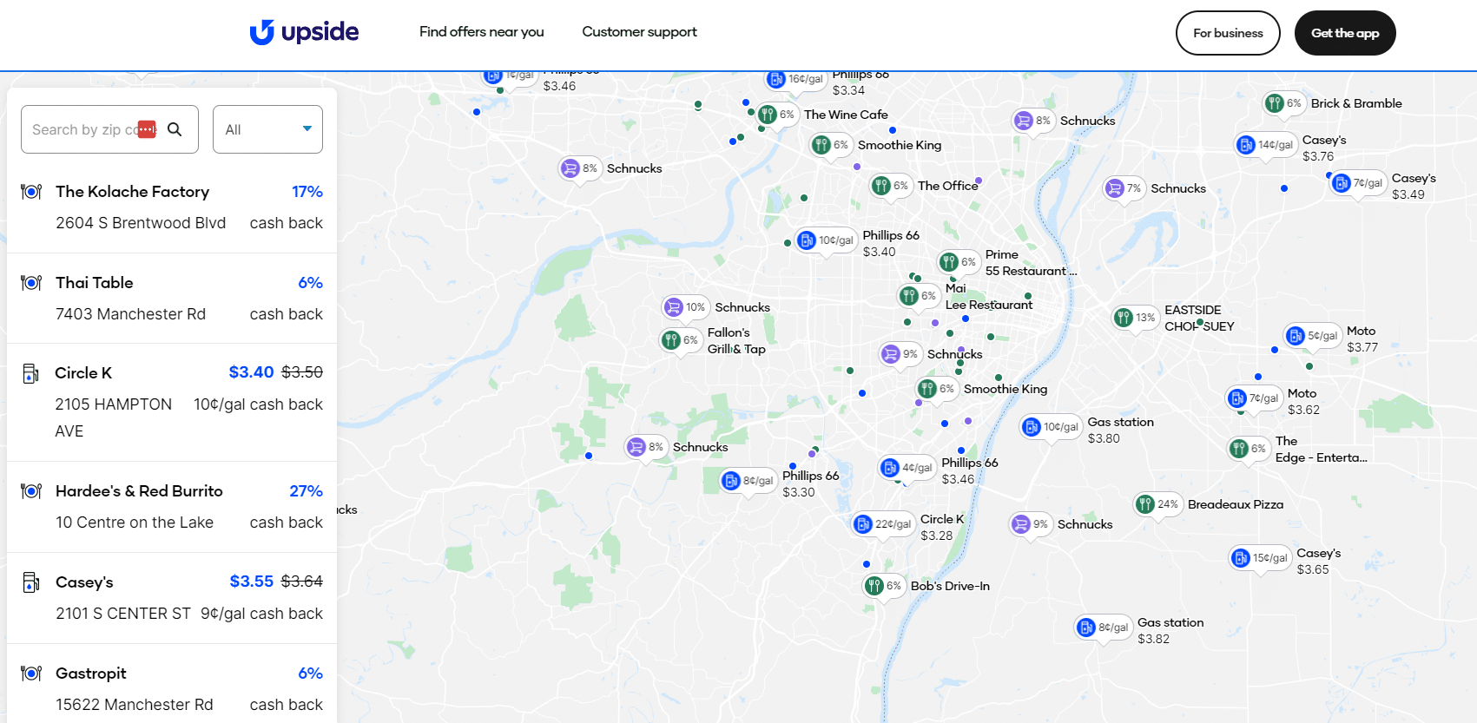Image resolution: width=1477 pixels, height=723 pixels.
Task: Click EASTSIDE CHOP SUEY 13% marker
Action: pos(1136,318)
